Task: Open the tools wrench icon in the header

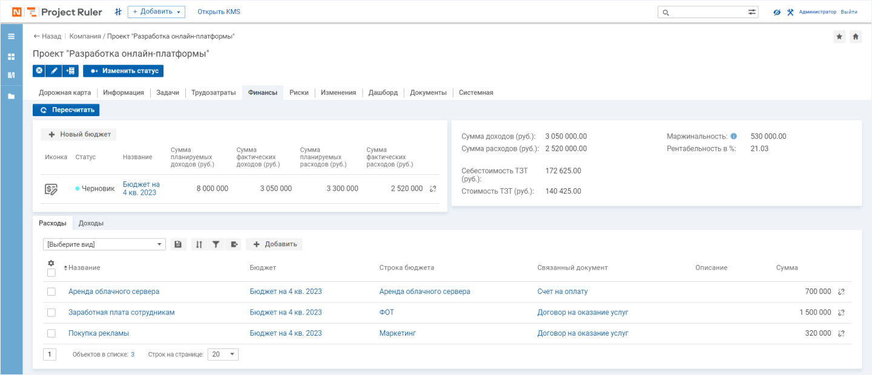Action: click(x=790, y=12)
